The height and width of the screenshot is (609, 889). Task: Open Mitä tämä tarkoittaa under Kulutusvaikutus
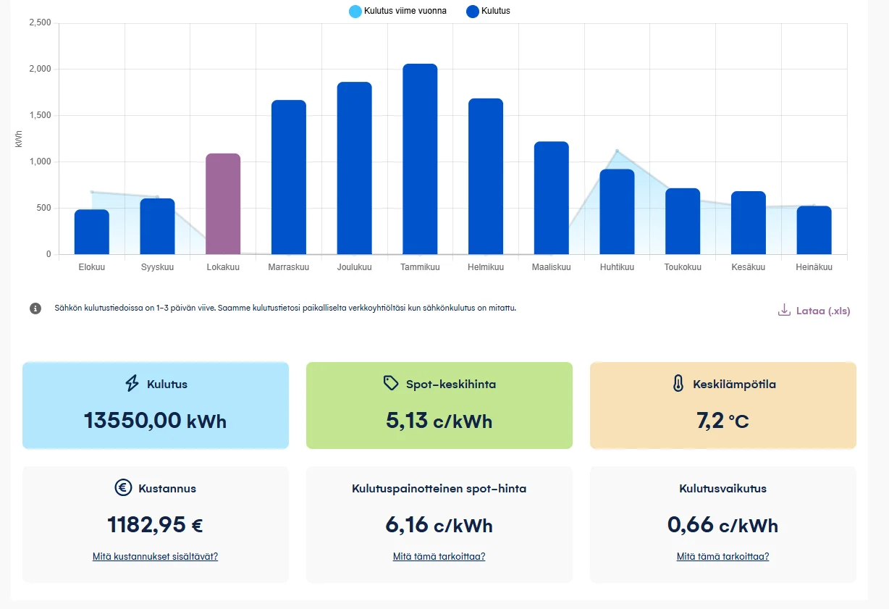tap(722, 557)
